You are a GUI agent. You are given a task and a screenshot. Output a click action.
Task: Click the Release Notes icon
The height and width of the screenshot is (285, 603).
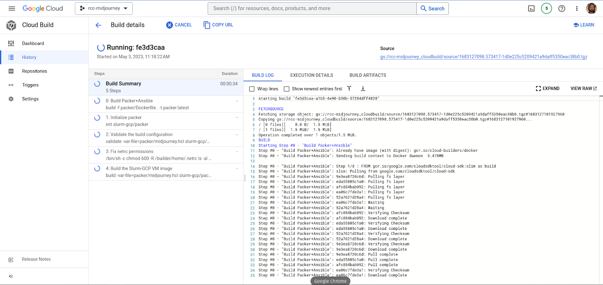point(11,260)
